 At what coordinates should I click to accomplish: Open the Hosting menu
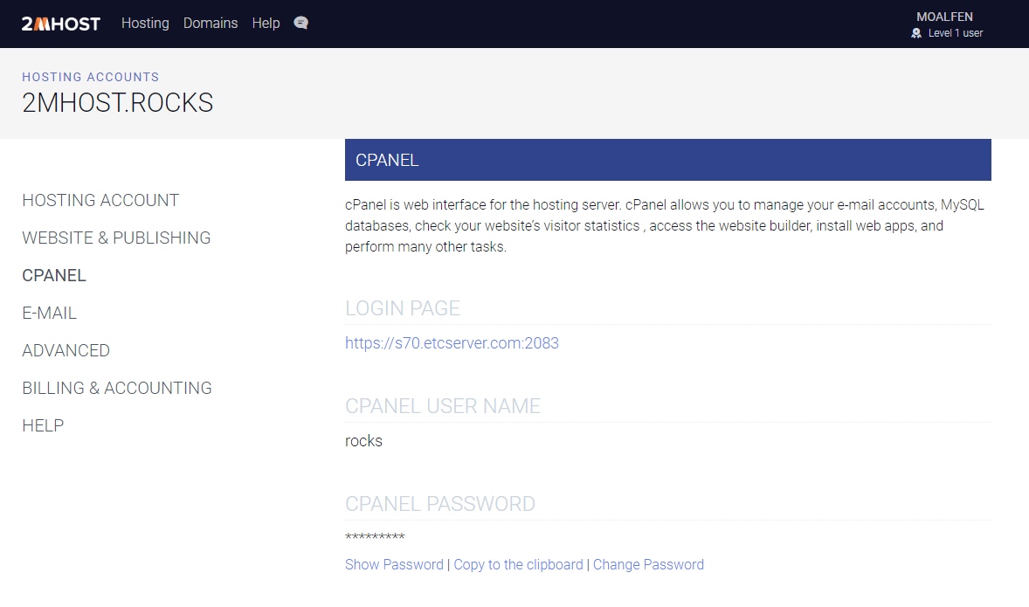point(144,23)
